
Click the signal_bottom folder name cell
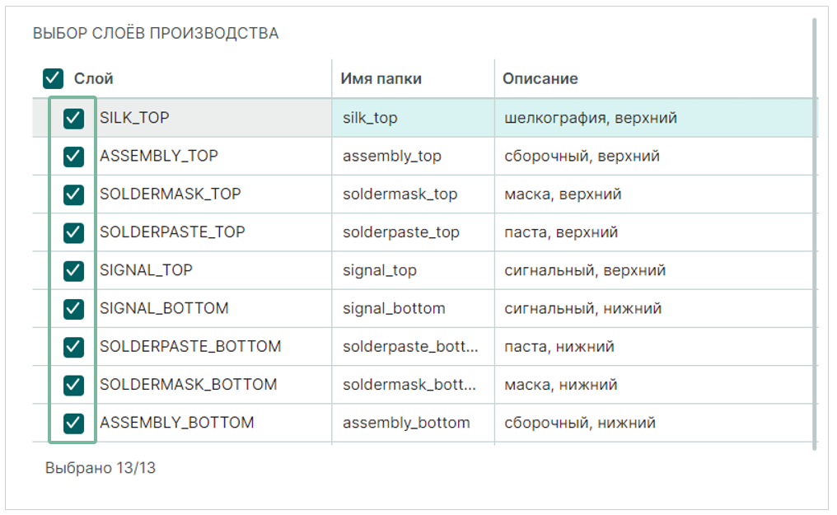394,309
